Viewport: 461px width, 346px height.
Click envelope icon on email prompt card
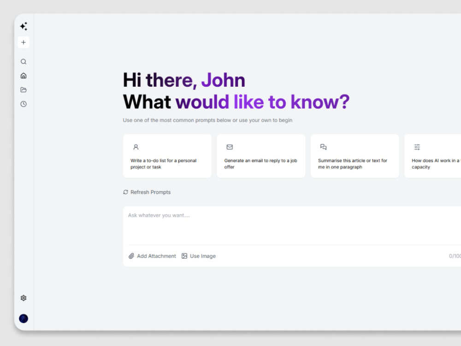(x=230, y=147)
